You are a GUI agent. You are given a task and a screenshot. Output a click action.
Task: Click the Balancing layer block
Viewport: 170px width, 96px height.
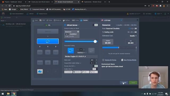click(x=48, y=31)
